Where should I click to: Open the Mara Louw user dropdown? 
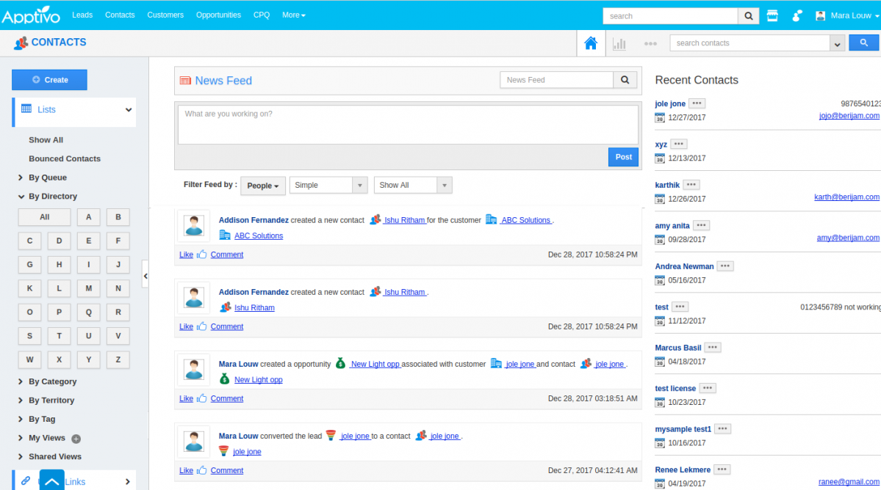[x=848, y=15]
